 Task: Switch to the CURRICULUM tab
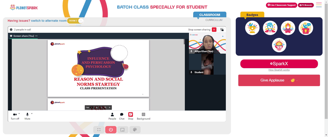214,20
